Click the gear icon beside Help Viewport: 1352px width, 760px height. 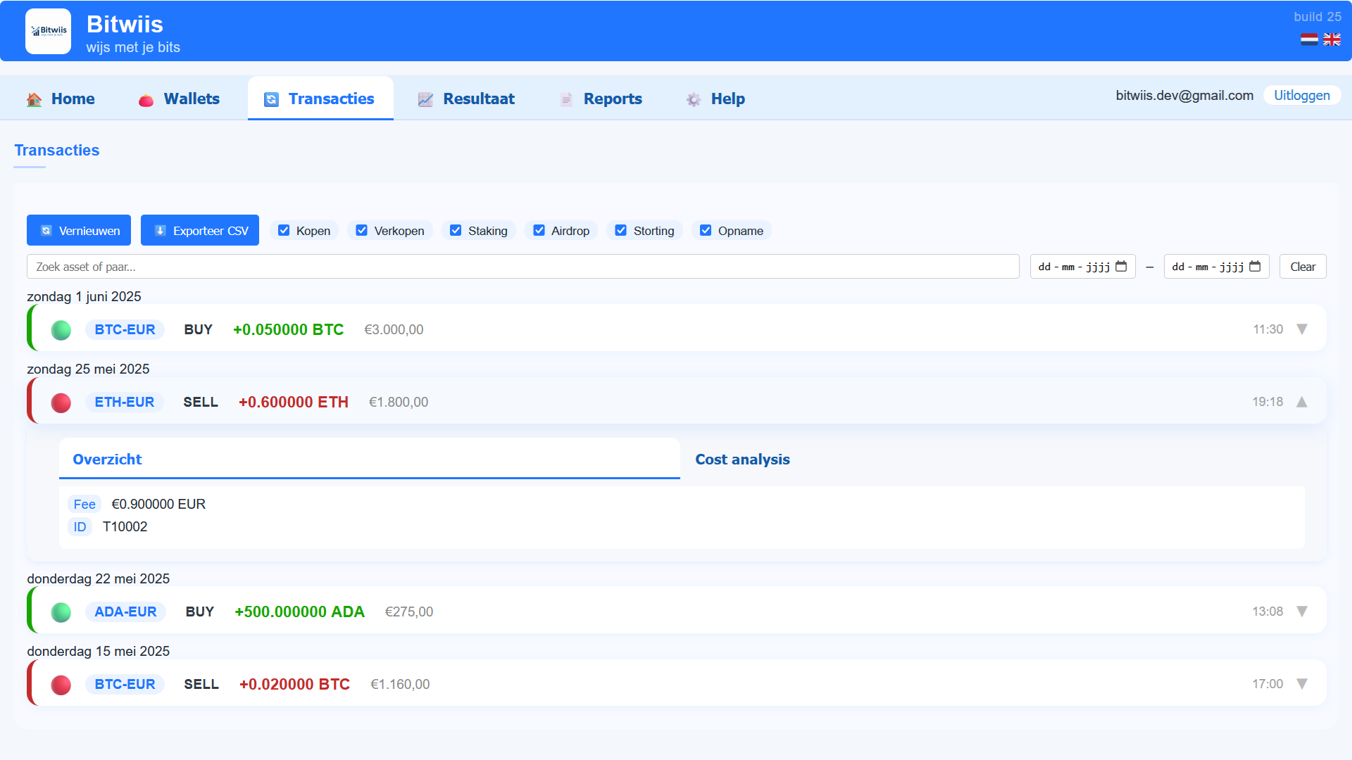click(x=694, y=99)
